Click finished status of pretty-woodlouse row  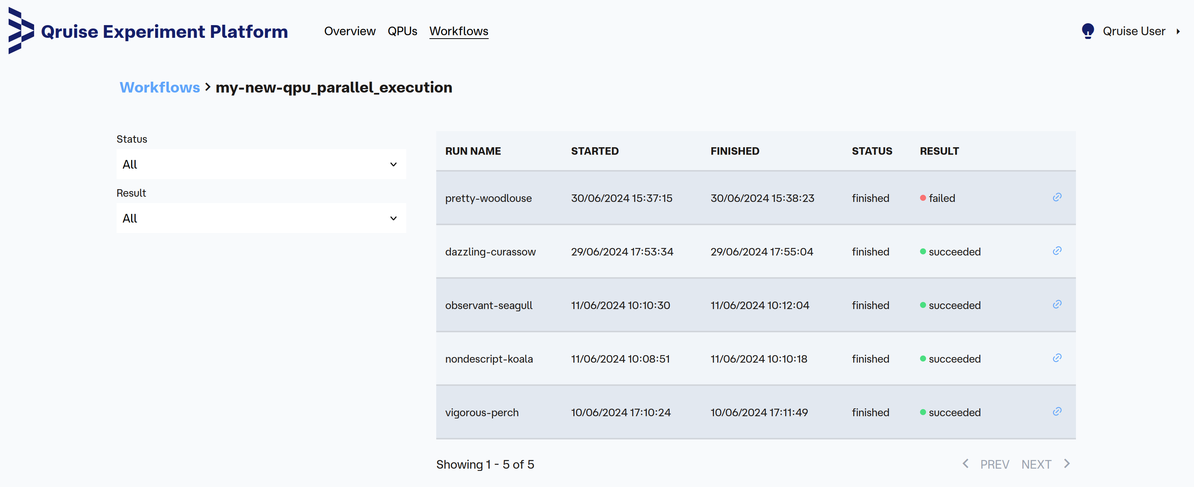pos(870,198)
